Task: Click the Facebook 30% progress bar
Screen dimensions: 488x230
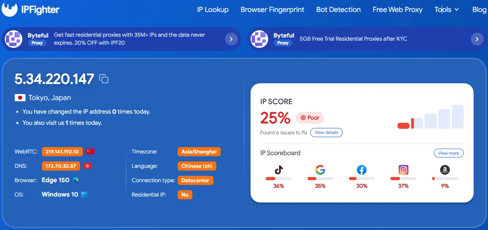Action: [362, 179]
